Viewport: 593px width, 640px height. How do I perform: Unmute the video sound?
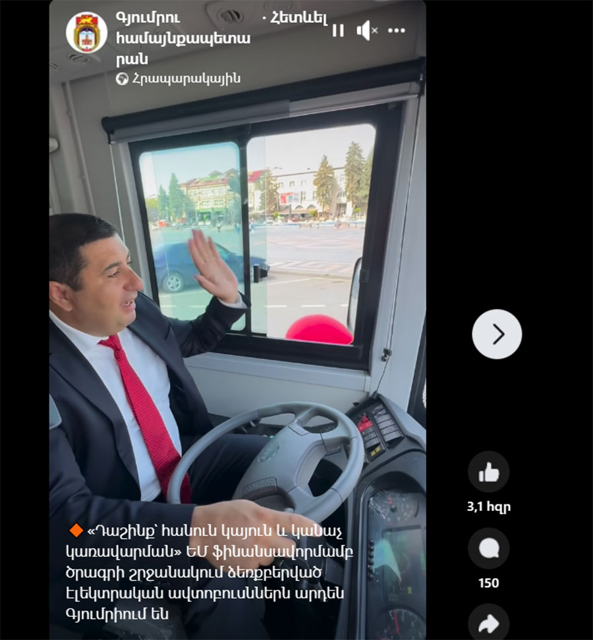(366, 30)
